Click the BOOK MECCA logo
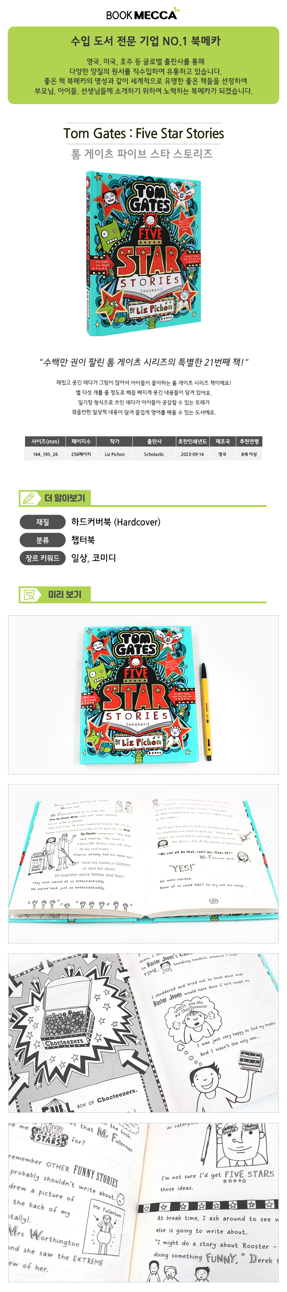The height and width of the screenshot is (1292, 287). pos(142,14)
